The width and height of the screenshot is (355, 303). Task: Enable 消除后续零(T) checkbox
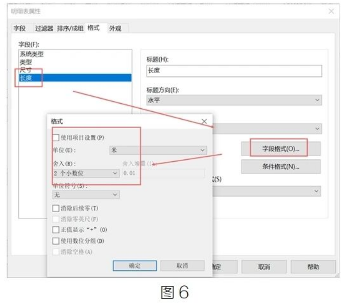56,208
